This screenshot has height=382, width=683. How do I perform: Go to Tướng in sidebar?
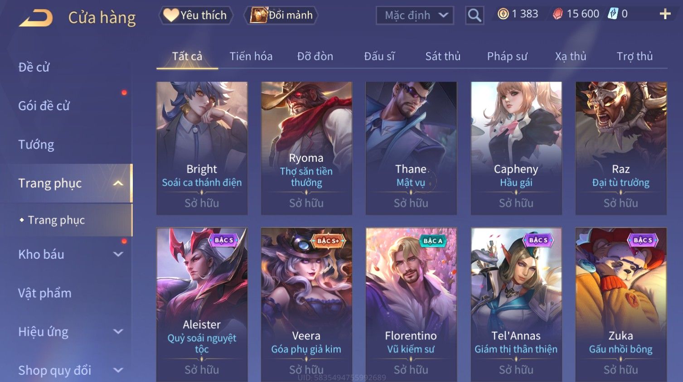pos(36,145)
